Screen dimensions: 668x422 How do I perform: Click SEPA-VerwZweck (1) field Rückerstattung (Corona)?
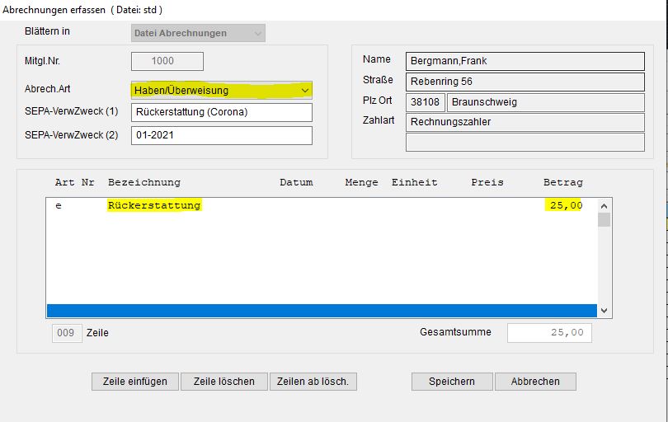pyautogui.click(x=221, y=112)
